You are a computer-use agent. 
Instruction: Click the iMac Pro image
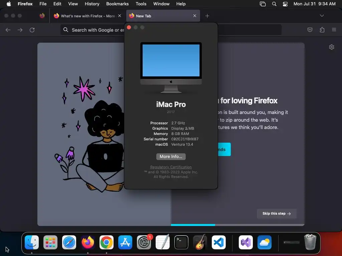[x=171, y=67]
